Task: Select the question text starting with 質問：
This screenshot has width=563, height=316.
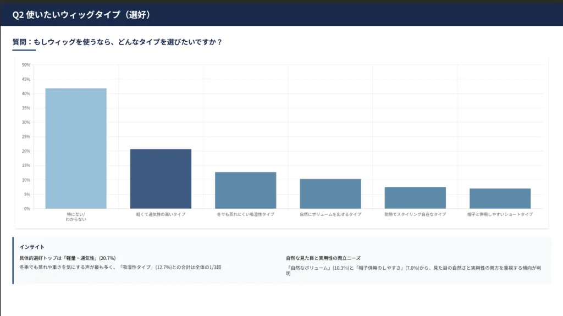Action: point(117,42)
